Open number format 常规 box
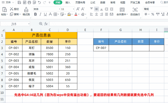Screen dimensions: 168x103 155,9
